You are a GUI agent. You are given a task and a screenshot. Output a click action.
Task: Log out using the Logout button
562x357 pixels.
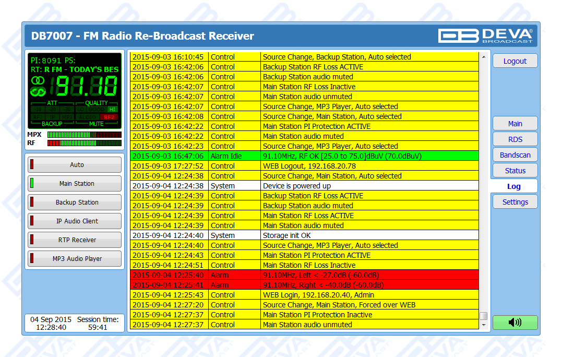click(x=515, y=61)
